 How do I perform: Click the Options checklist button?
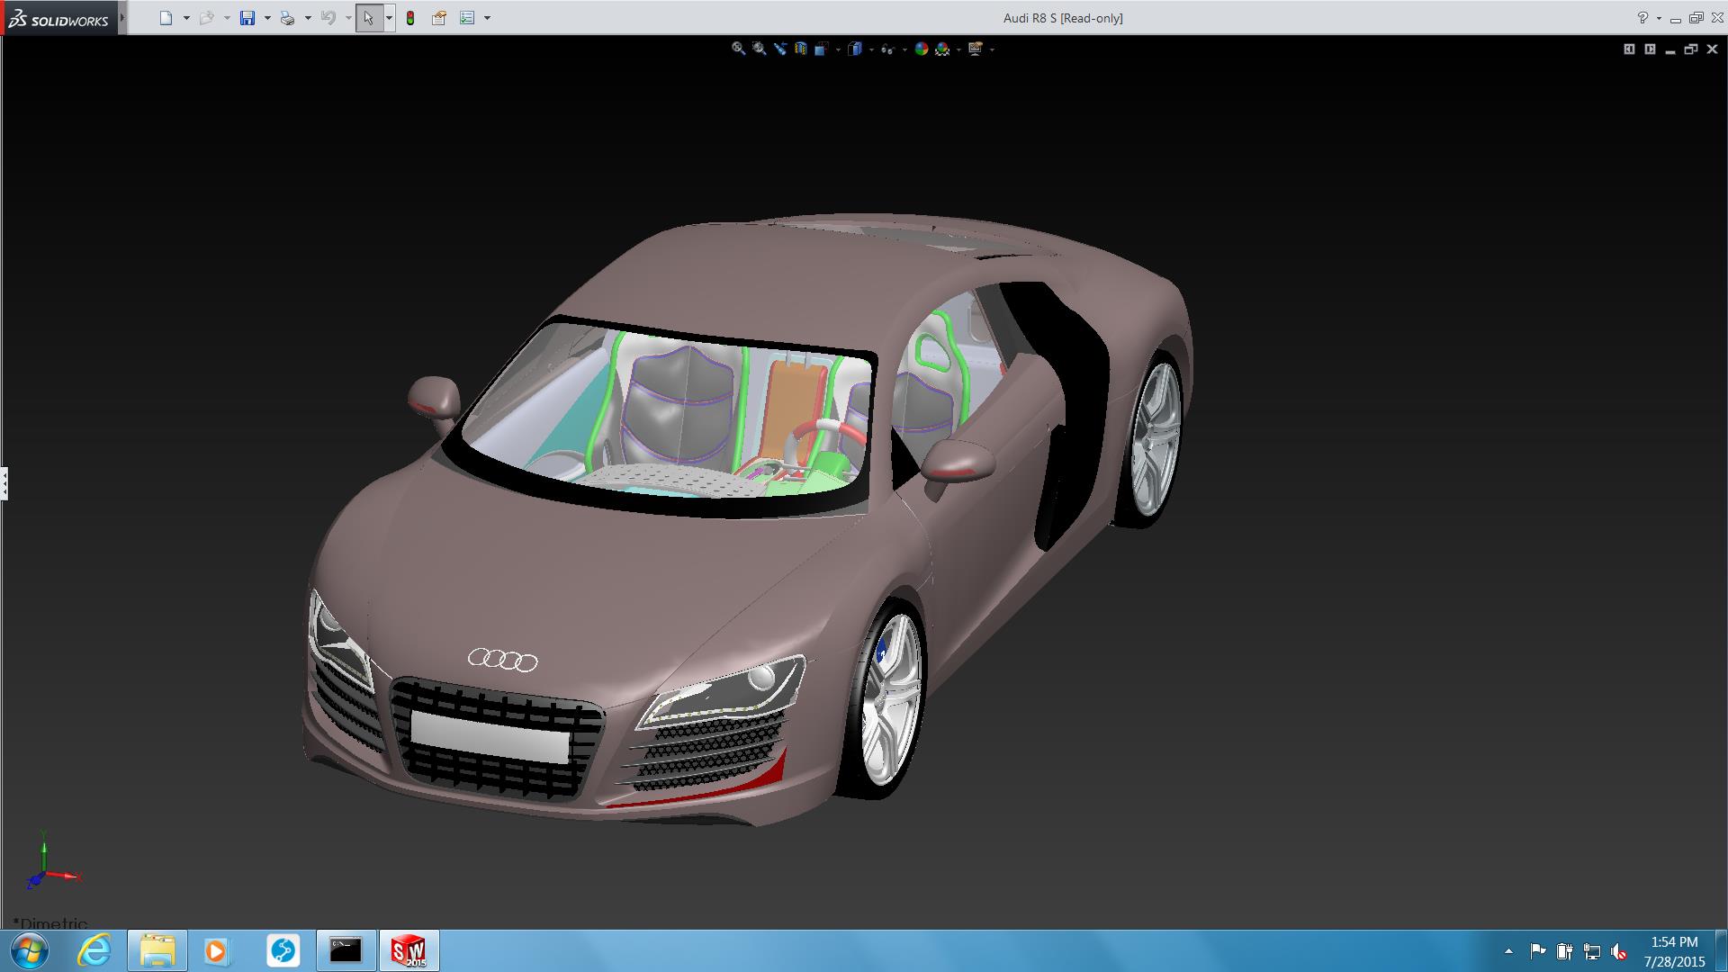coord(467,18)
